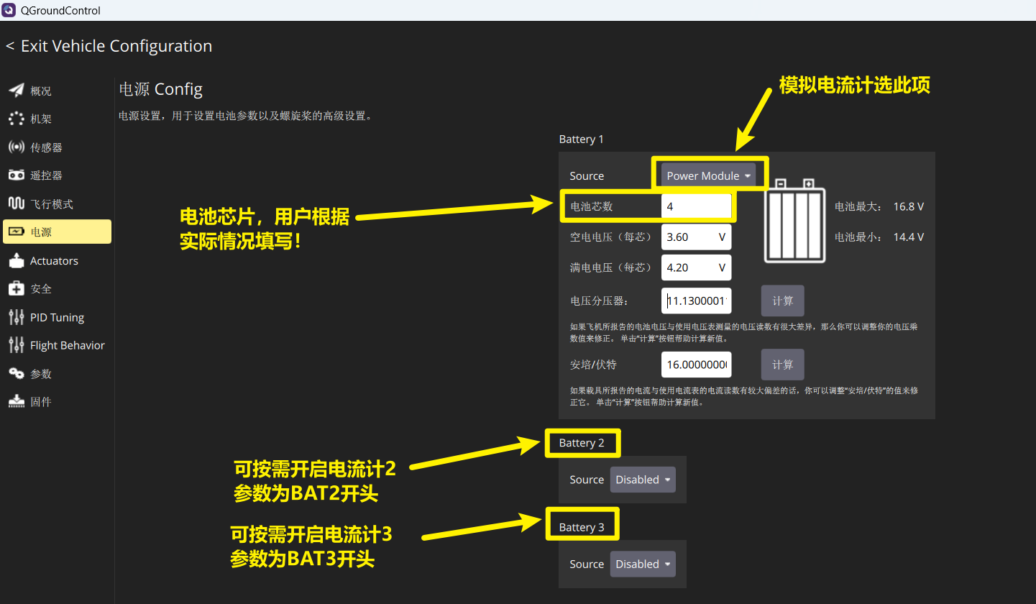Click the 遥控器 radio controller icon
The width and height of the screenshot is (1036, 604).
17,175
